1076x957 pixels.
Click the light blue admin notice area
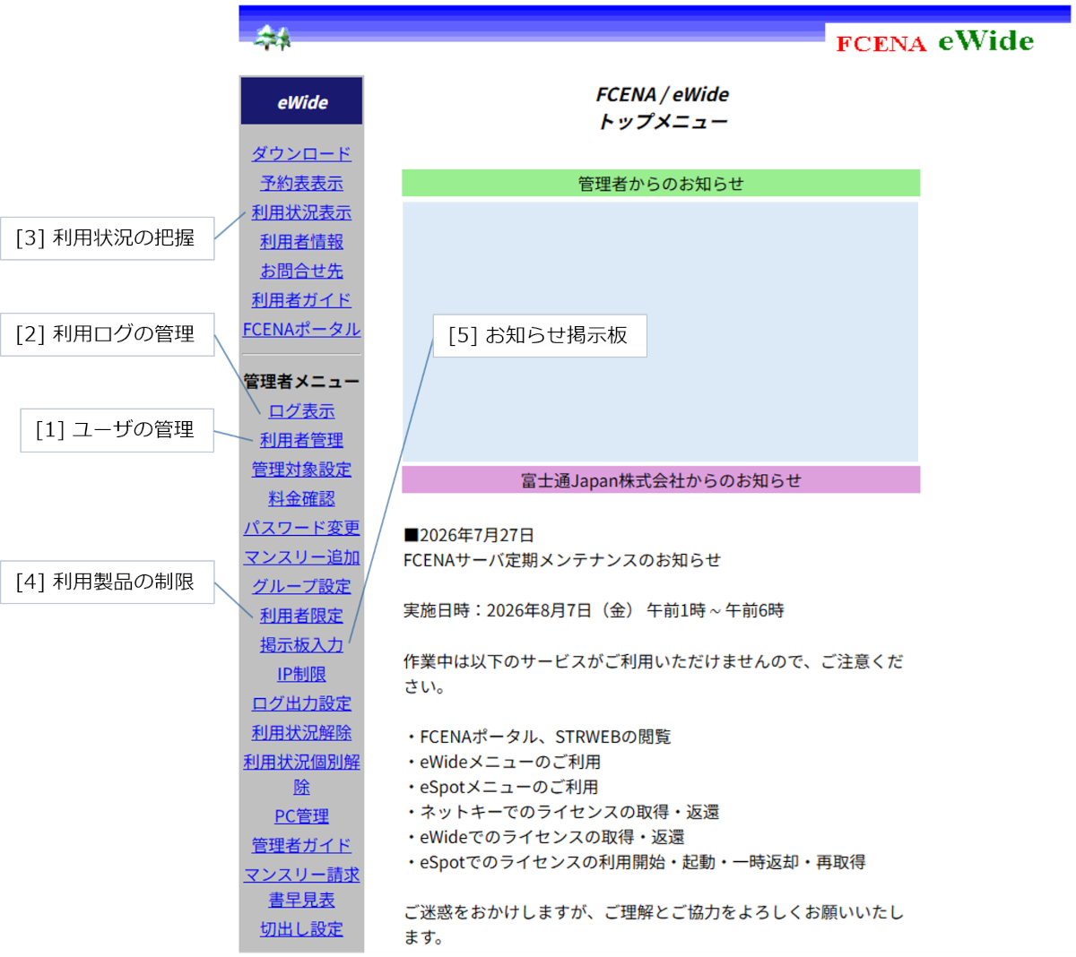[661, 332]
